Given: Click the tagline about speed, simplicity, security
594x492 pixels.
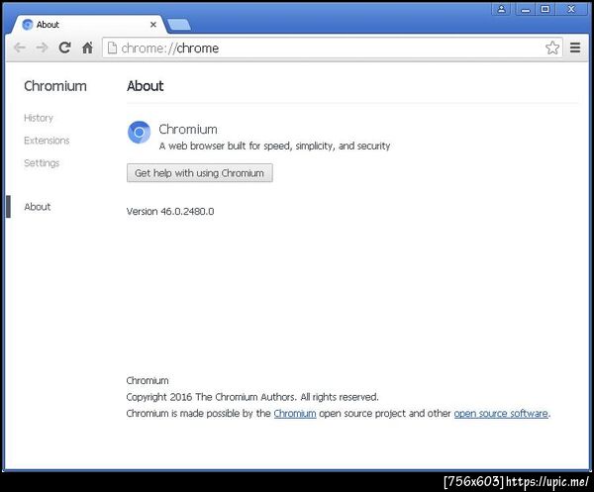Looking at the screenshot, I should coord(274,146).
